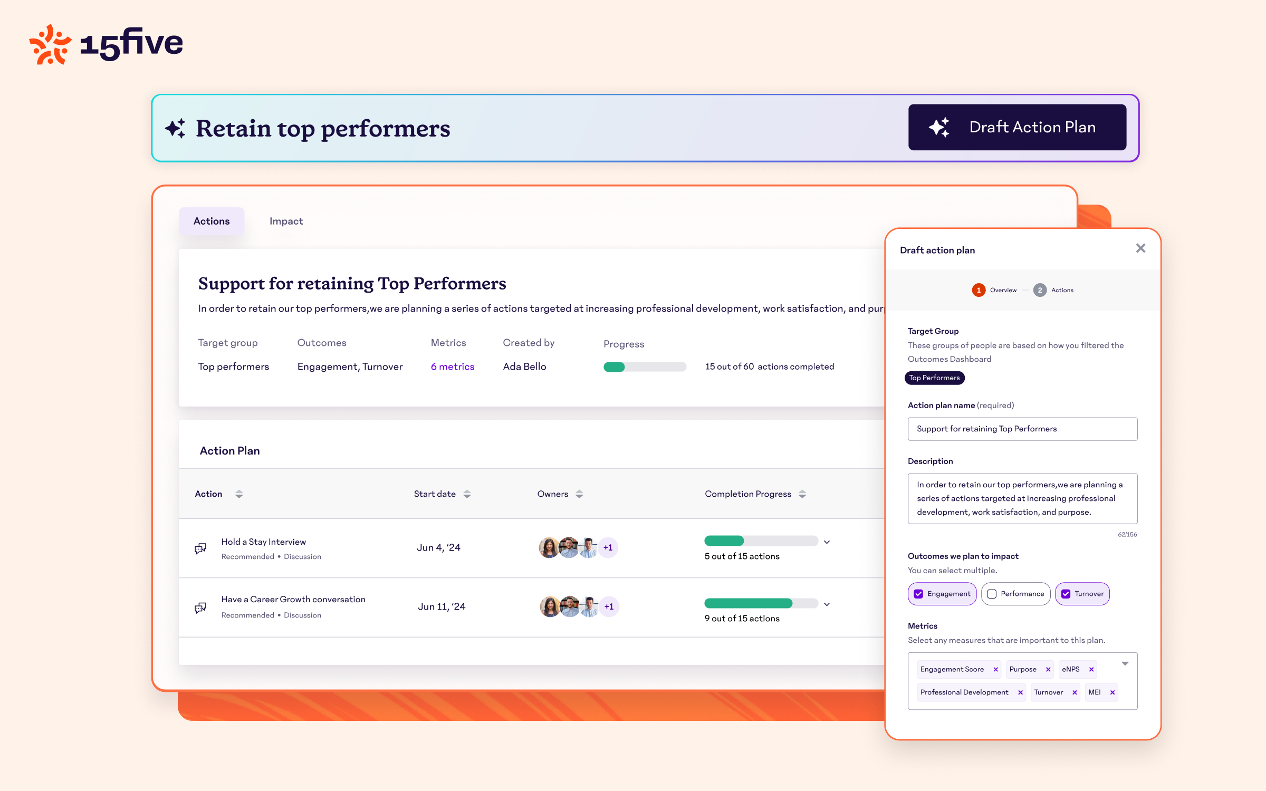Uncheck the Turnover outcome checkbox
The image size is (1266, 791).
[1066, 594]
